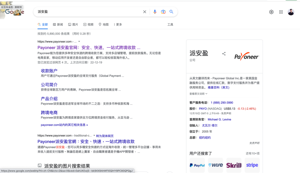Click the 收款账户 sitelink

point(49,71)
